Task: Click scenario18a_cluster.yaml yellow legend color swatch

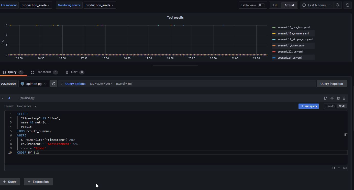Action: (x=274, y=34)
